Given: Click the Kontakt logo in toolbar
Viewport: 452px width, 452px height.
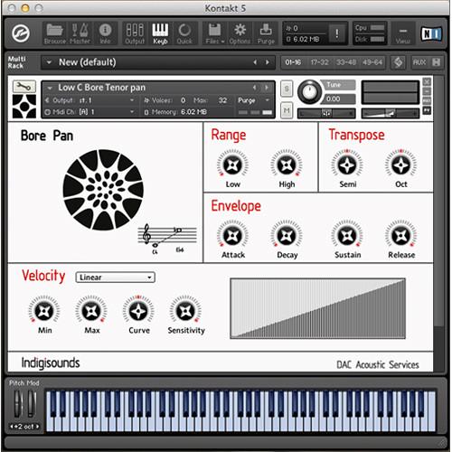Looking at the screenshot, I should tap(21, 33).
